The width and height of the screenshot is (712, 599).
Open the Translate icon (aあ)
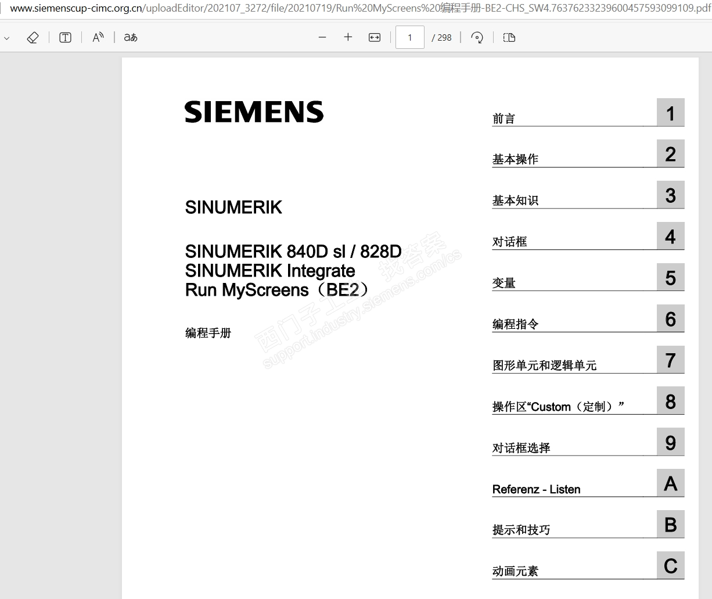131,37
